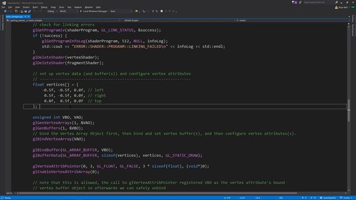Click the Quick Launch magnifier icon
Screen dimensions: 356x200
pyautogui.click(x=336, y=2)
